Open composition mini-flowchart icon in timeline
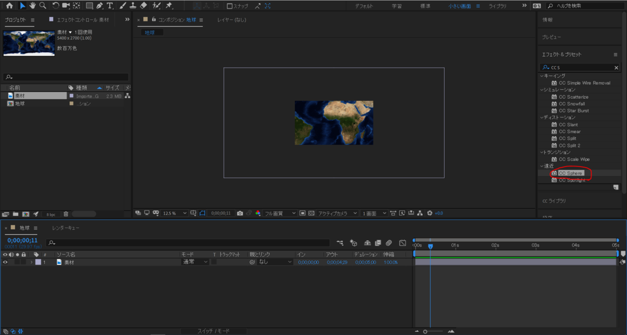Viewport: 627px width, 335px height. click(341, 243)
